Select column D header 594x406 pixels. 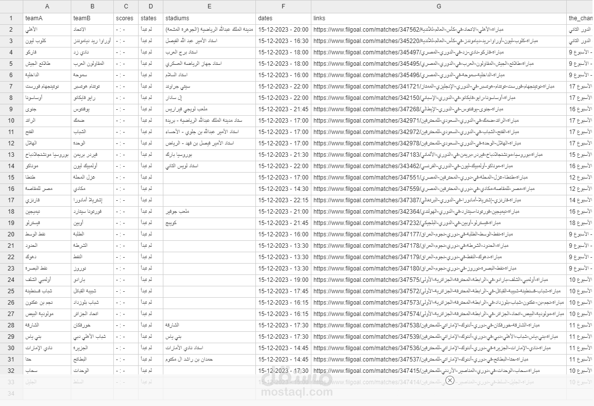(151, 6)
